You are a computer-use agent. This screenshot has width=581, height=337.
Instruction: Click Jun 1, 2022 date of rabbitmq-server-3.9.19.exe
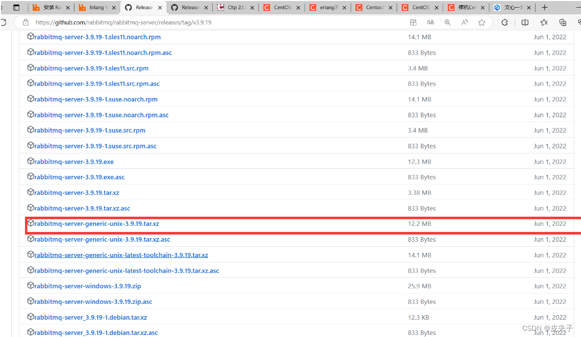pyautogui.click(x=550, y=162)
